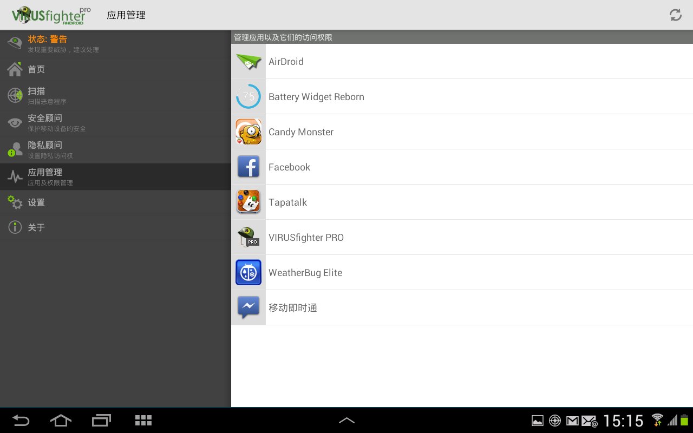This screenshot has width=693, height=433.
Task: Click the VIRUSfighter pro logo
Action: pos(51,15)
